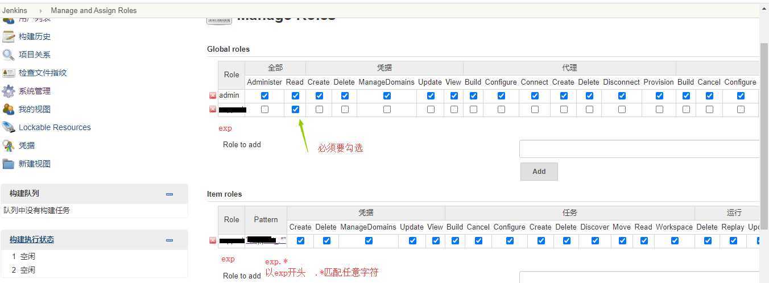769x283 pixels.
Task: Click the 凭据 keys icon
Action: (x=9, y=145)
